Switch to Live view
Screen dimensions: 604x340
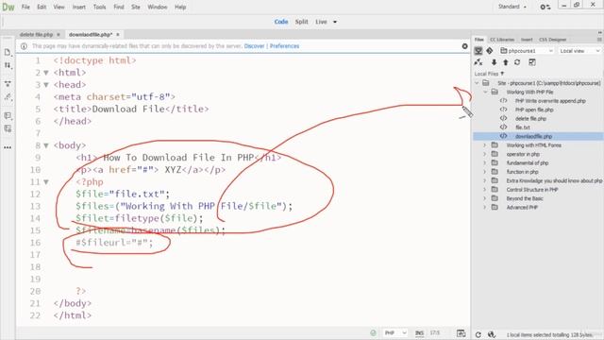click(321, 22)
